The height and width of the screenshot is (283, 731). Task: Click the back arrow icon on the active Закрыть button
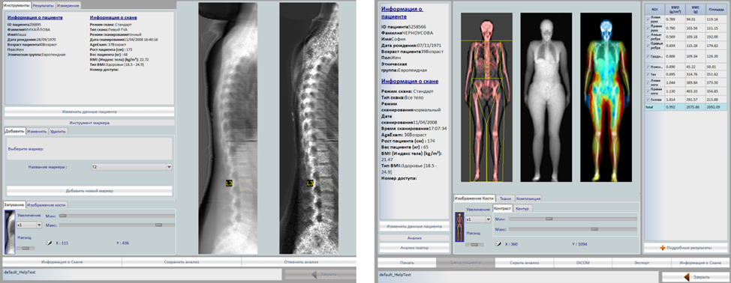687,277
